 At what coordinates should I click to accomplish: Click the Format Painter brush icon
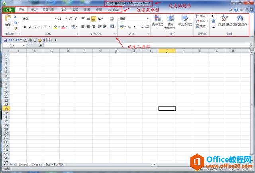point(16,28)
